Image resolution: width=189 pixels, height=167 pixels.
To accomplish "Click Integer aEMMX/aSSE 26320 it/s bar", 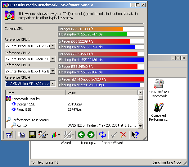I will click(x=101, y=79).
